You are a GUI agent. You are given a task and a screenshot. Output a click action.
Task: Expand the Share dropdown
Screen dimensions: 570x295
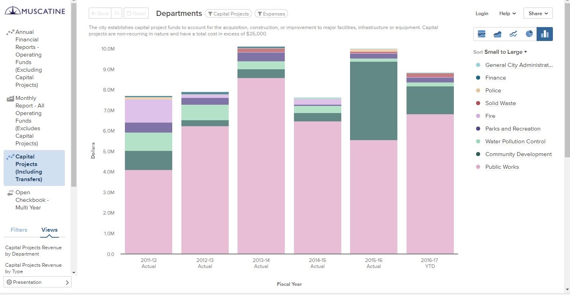tap(537, 13)
